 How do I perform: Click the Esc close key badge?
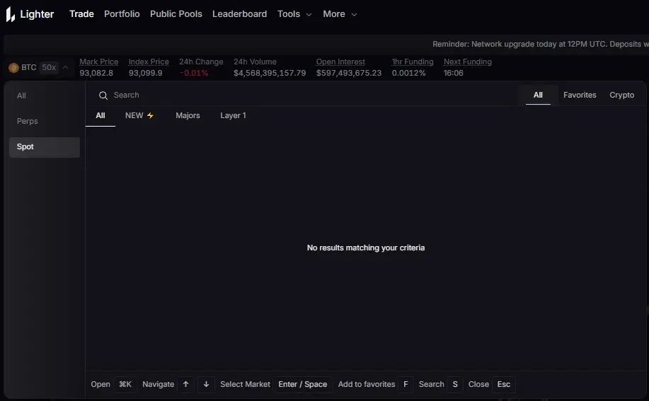coord(504,384)
